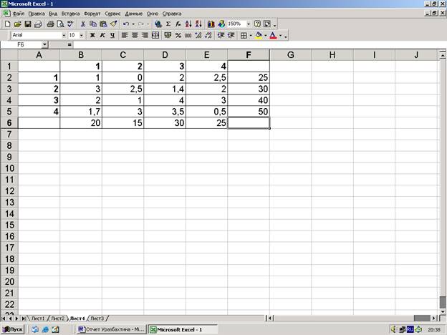This screenshot has height=335, width=447.
Task: Switch to the Отчет Уразбахтина taskbar window
Action: 111,329
